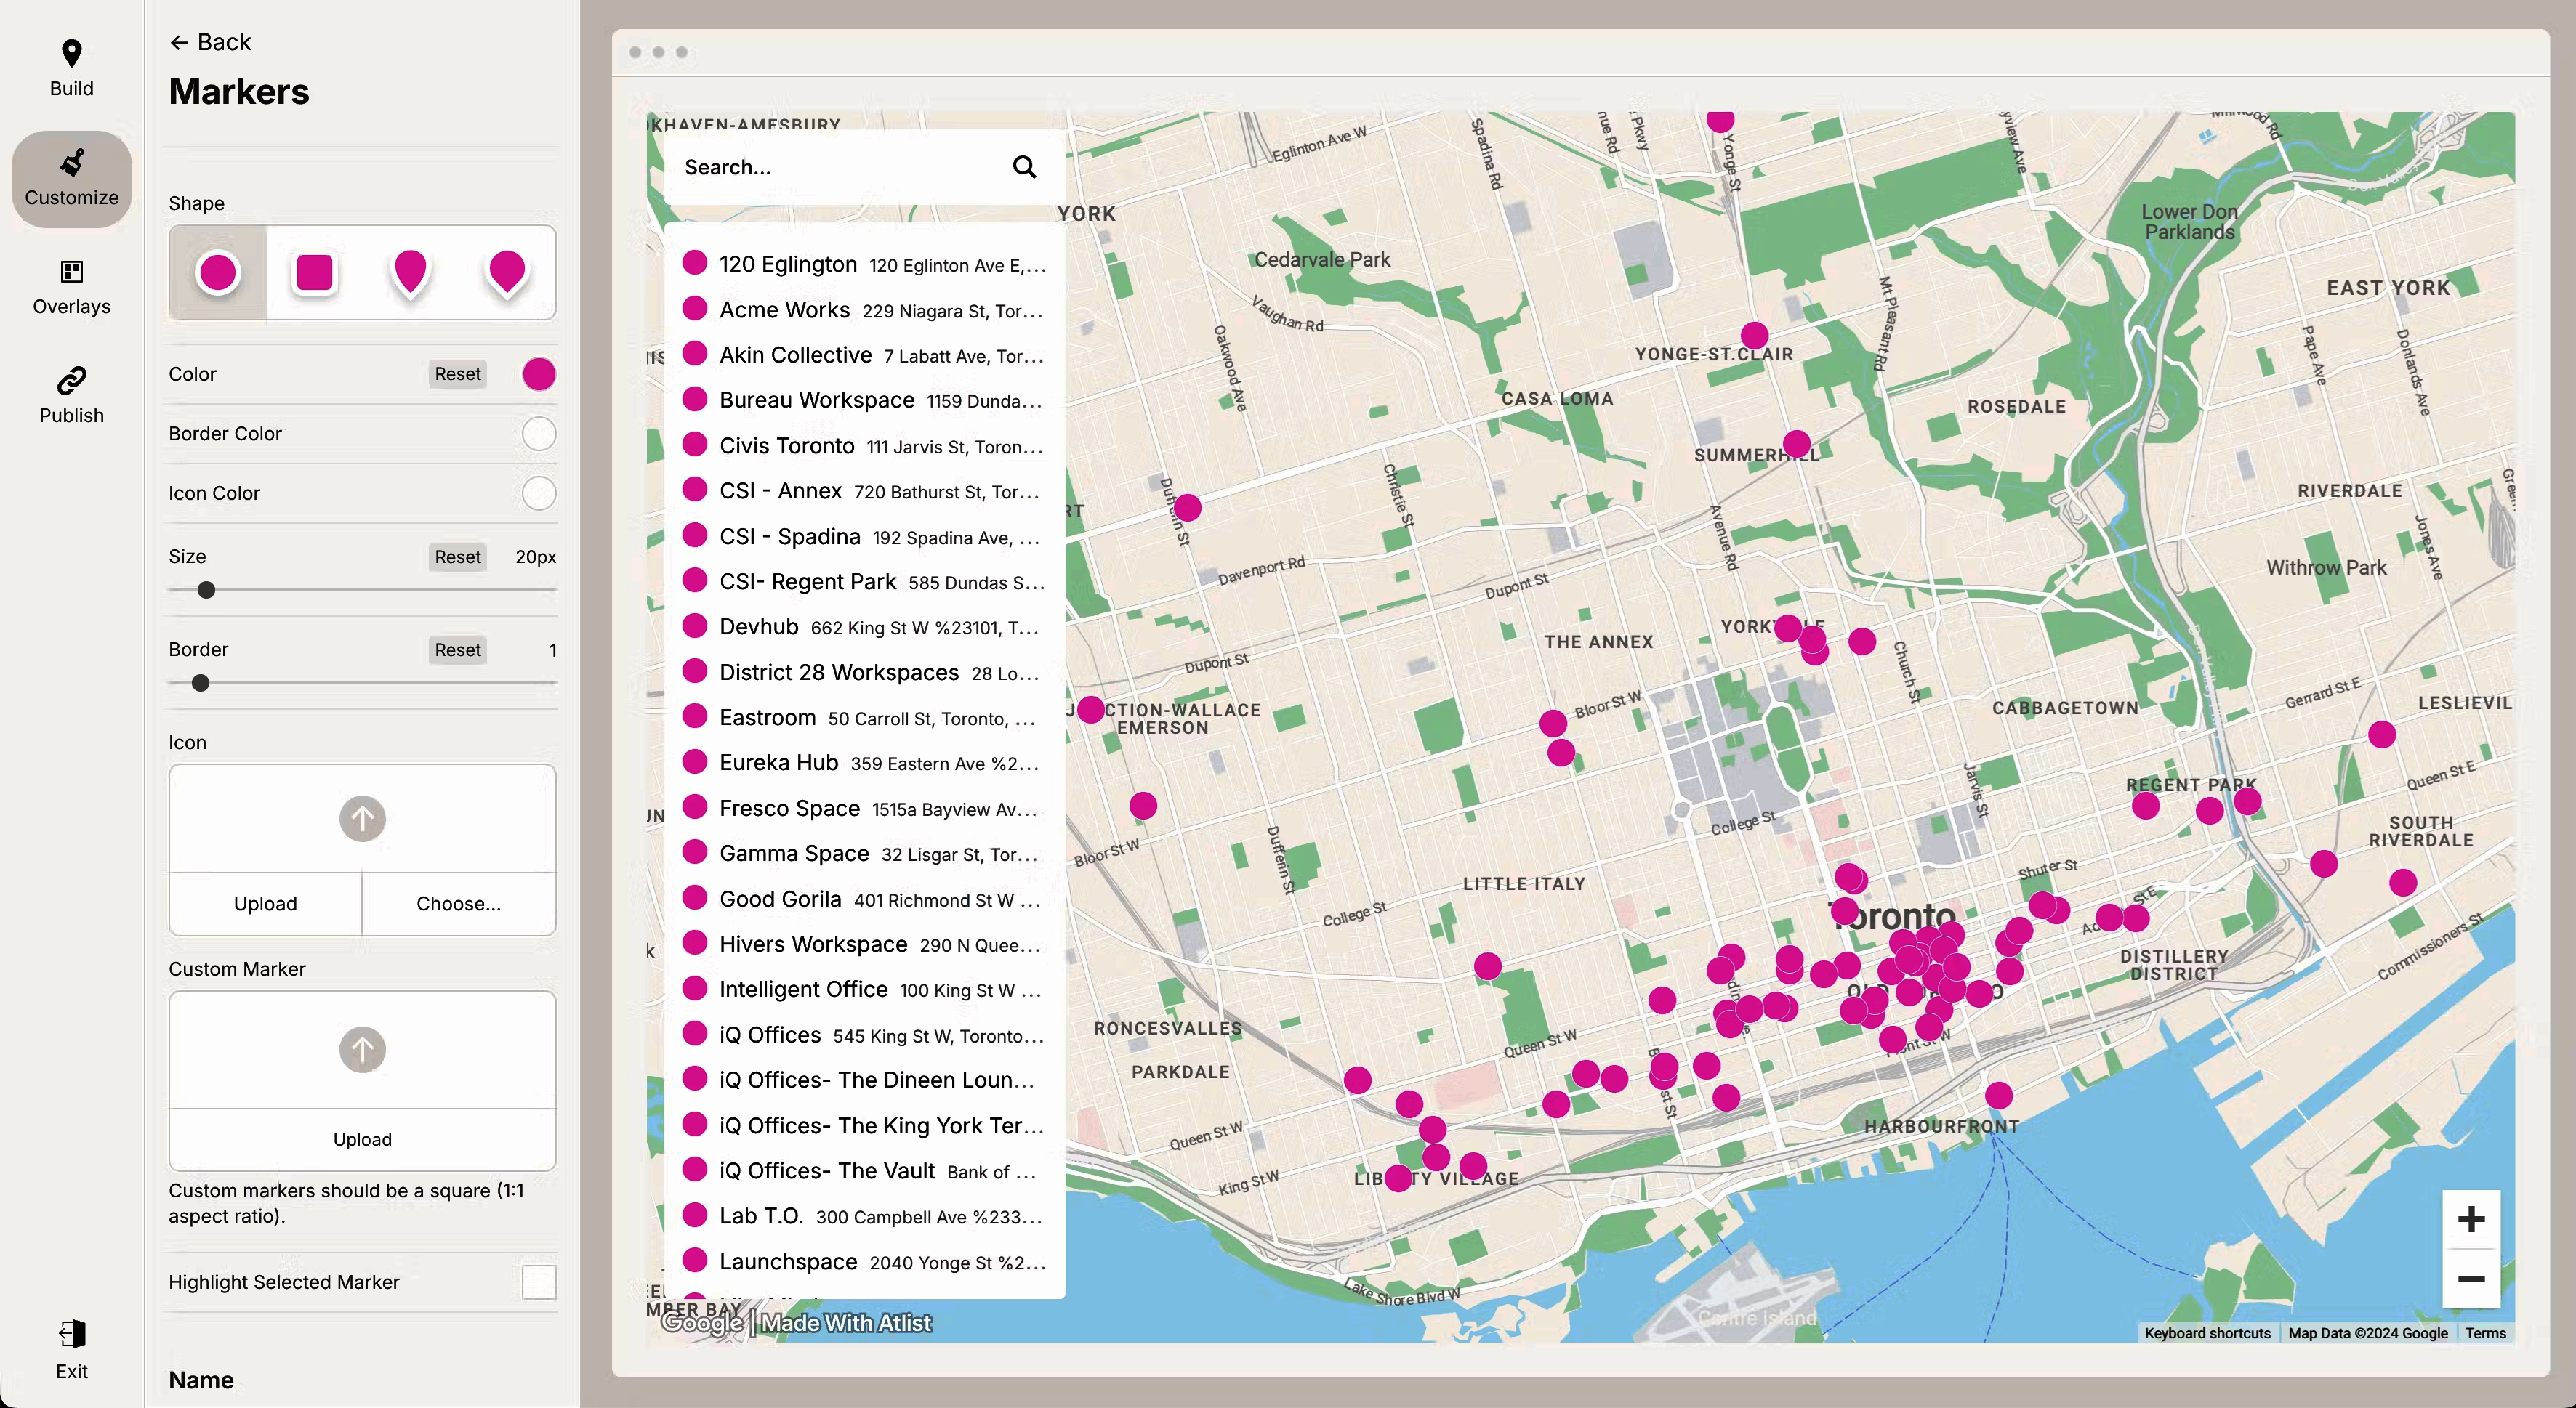The image size is (2576, 1408).
Task: Click the Border slider handle
Action: tap(200, 682)
